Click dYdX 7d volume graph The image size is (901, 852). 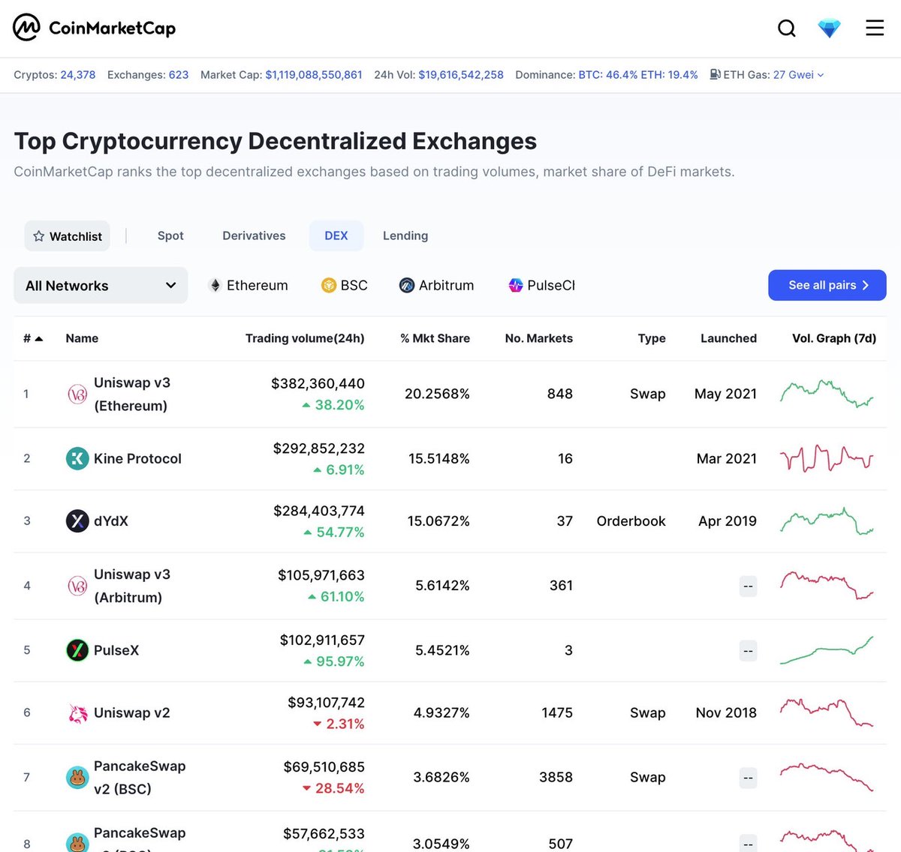coord(827,520)
